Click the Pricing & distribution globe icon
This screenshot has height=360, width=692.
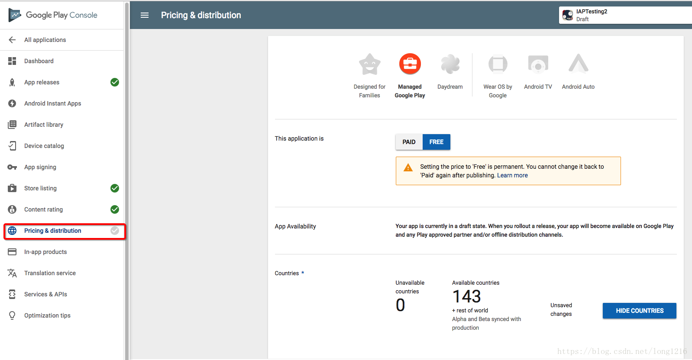[12, 231]
